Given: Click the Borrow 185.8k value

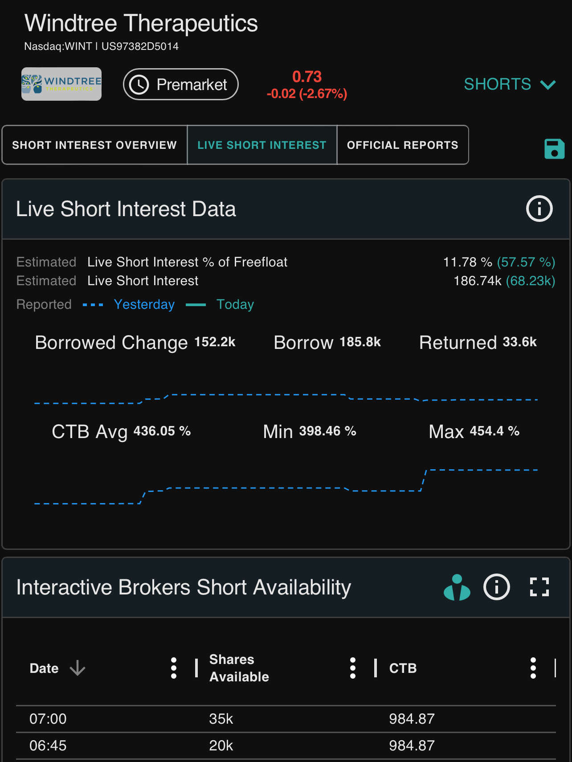Looking at the screenshot, I should (360, 342).
